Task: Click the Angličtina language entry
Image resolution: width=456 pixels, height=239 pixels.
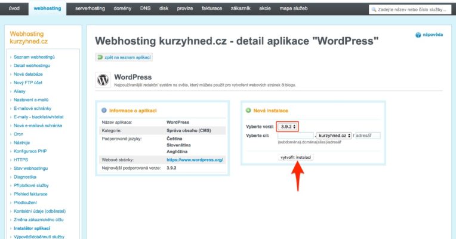Action: (x=177, y=151)
